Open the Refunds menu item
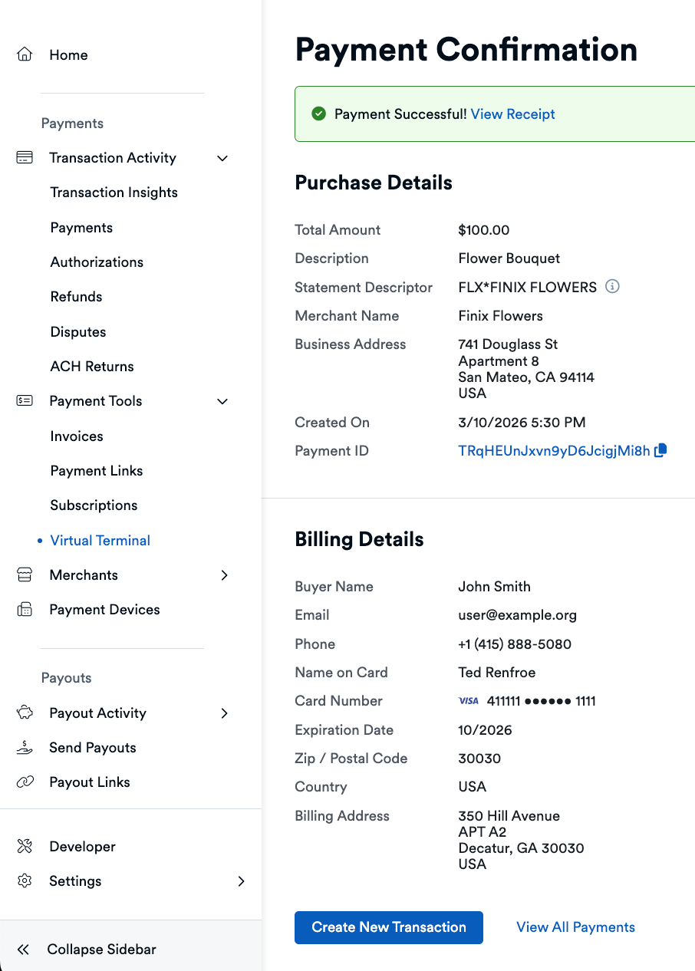The image size is (695, 971). point(76,297)
